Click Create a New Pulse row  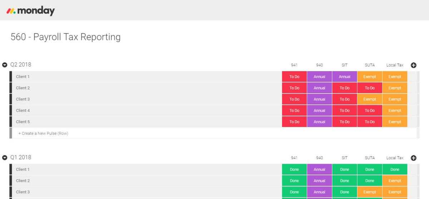click(x=43, y=133)
